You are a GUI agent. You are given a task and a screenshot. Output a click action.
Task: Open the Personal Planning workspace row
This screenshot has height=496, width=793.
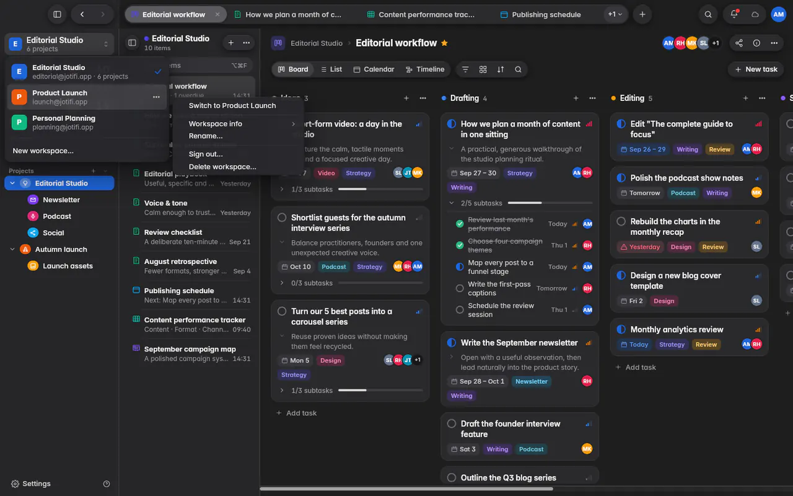point(87,123)
